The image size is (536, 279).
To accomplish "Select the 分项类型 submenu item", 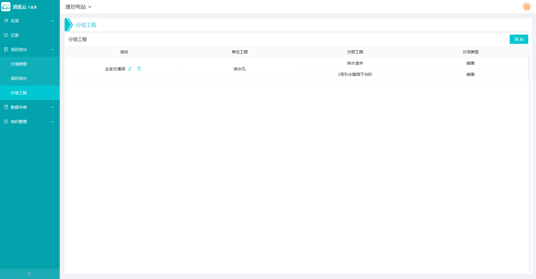I will point(19,64).
